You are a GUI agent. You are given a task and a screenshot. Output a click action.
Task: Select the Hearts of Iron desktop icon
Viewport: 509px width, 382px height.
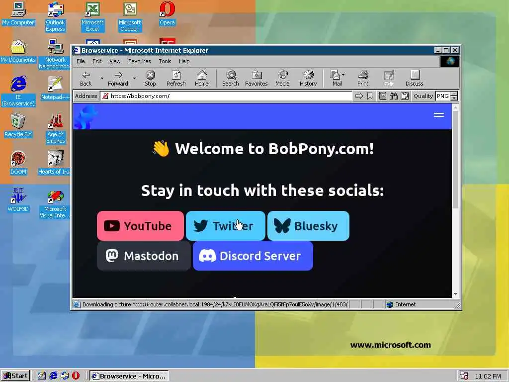[55, 163]
